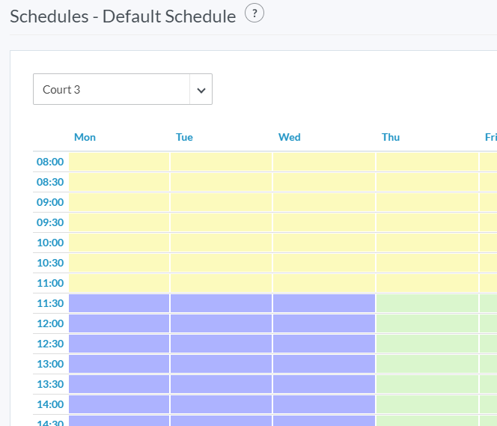
Task: Open the Court 3 dropdown
Action: 112,89
